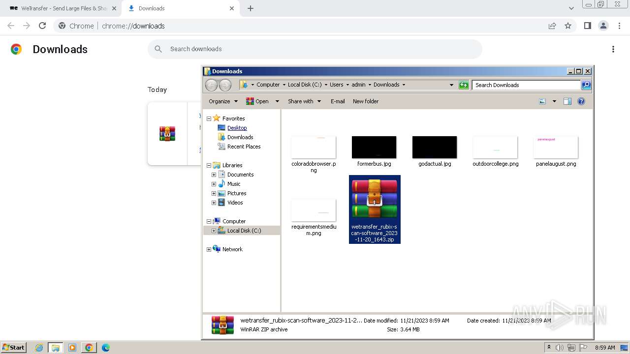This screenshot has height=354, width=630.
Task: Open view options dropdown arrow
Action: [554, 101]
